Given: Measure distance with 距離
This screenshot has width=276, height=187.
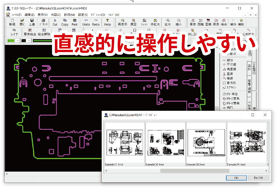Looking at the screenshot, I should [200, 22].
